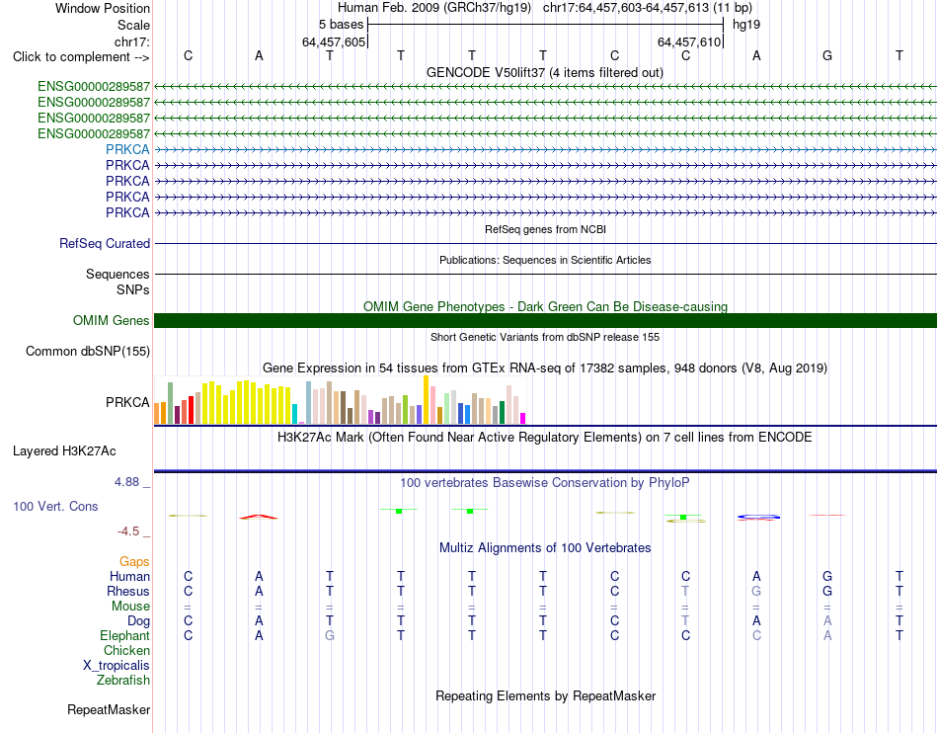
Task: Open the 'Repeating Elements by RepeatMasker' track title
Action: point(545,695)
